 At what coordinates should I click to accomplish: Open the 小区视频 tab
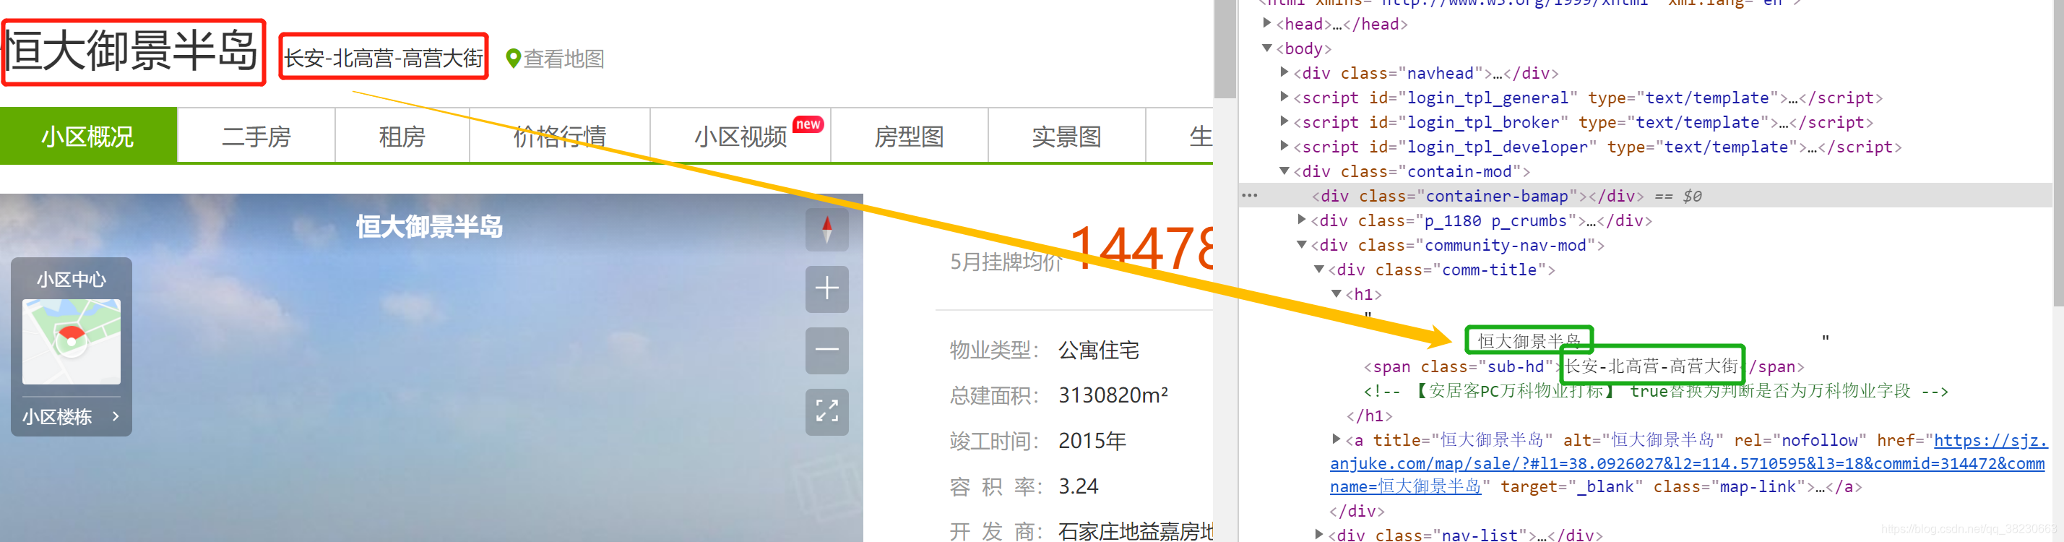[740, 137]
